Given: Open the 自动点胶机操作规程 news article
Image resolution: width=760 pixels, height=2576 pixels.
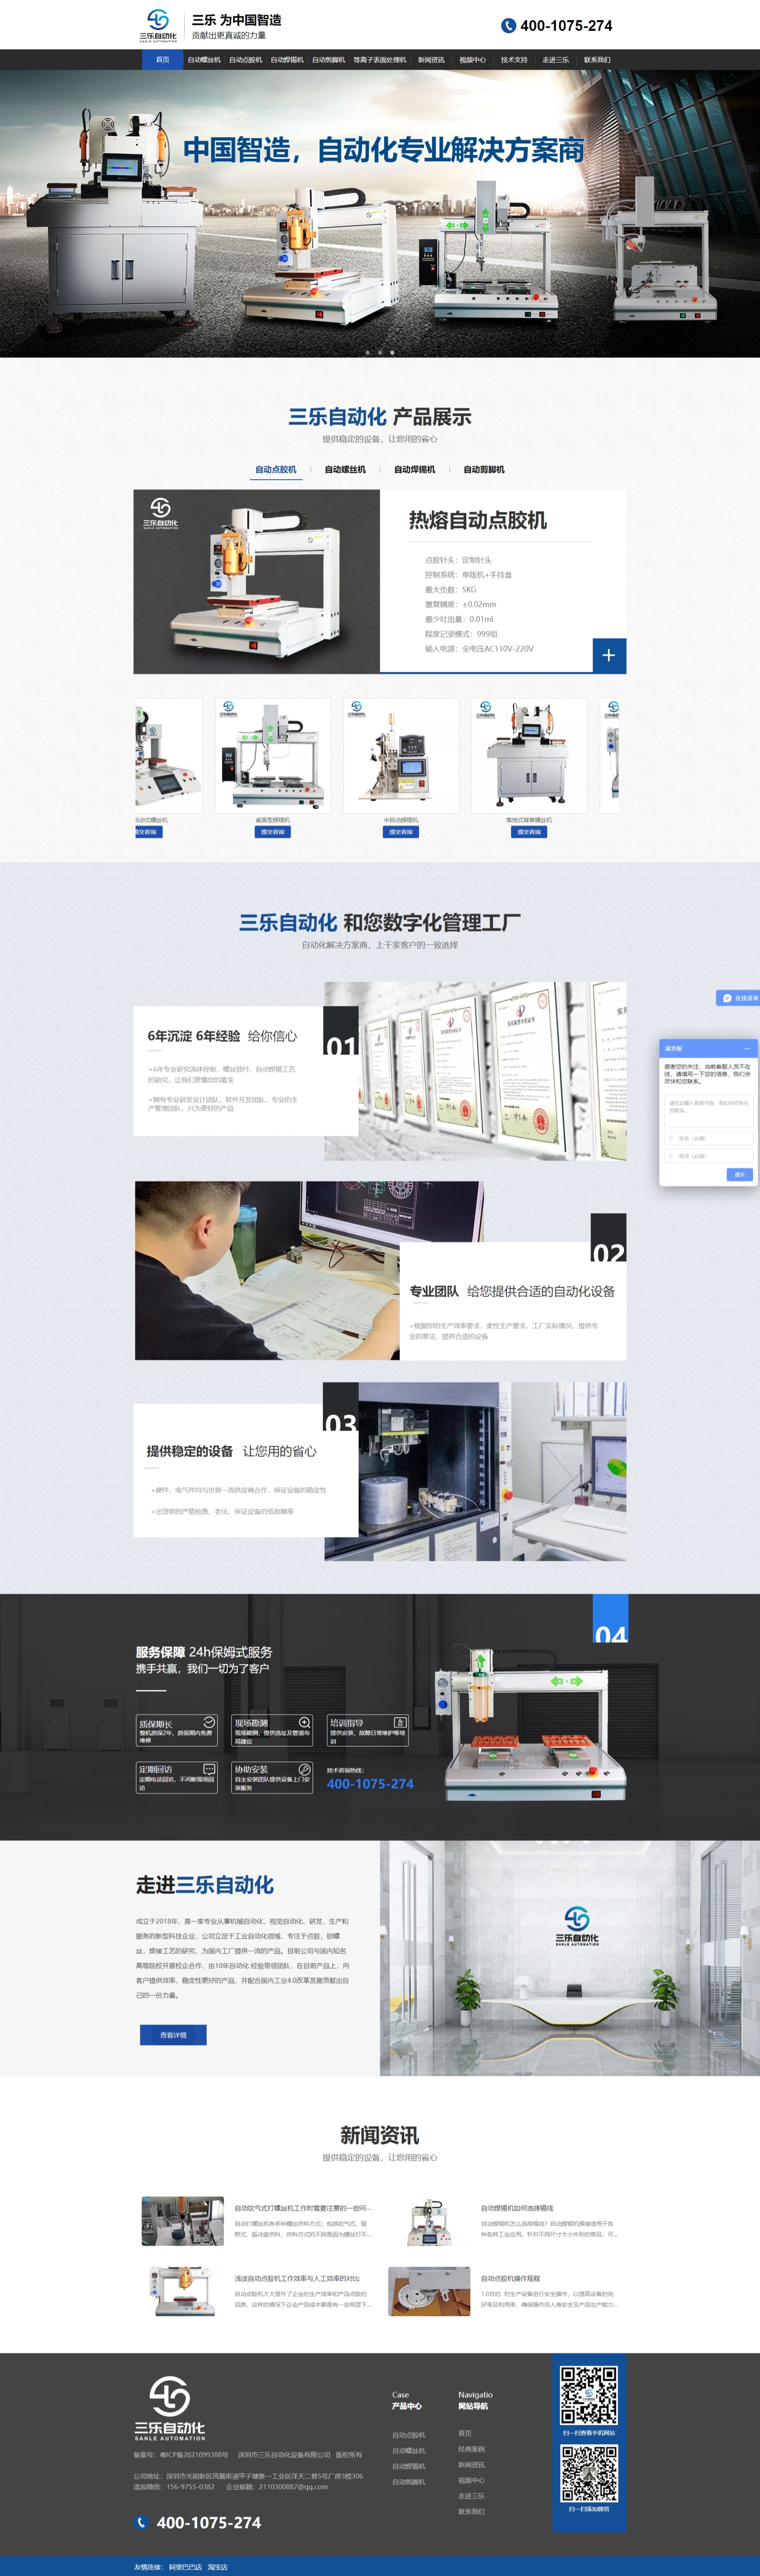Looking at the screenshot, I should [510, 2278].
